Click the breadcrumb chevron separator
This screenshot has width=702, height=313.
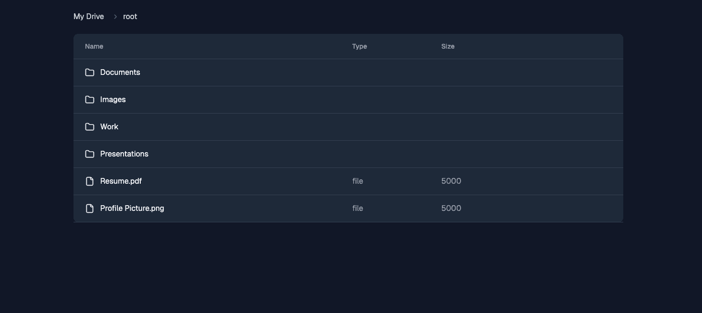click(x=115, y=17)
